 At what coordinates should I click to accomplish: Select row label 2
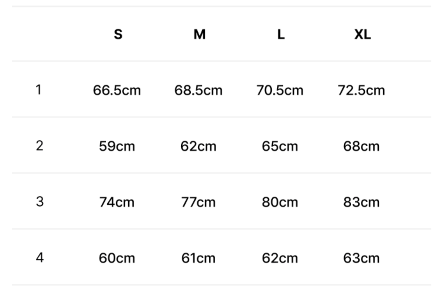(40, 146)
